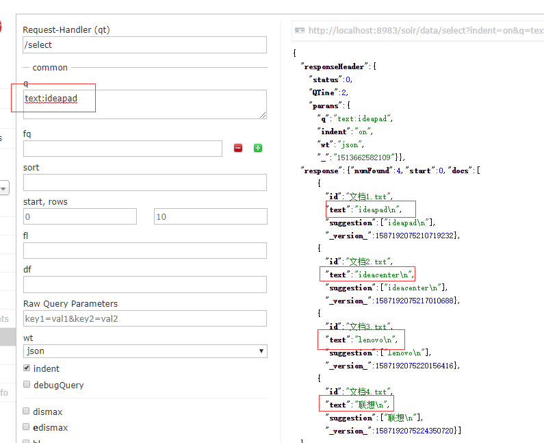Screen dimensions: 544x443
Task: Click the rows field showing 10
Action: click(x=211, y=216)
